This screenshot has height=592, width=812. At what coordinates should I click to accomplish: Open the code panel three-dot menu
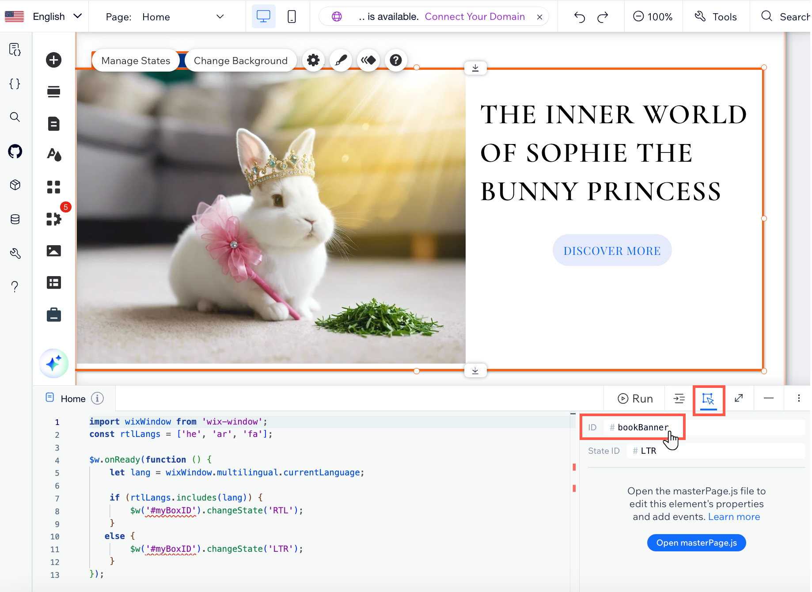tap(799, 398)
